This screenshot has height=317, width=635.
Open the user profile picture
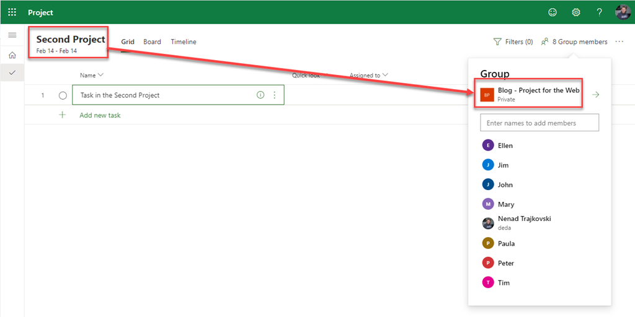[x=623, y=12]
